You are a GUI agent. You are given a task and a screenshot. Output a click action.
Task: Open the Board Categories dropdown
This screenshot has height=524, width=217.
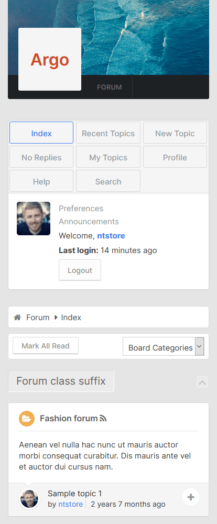click(164, 346)
